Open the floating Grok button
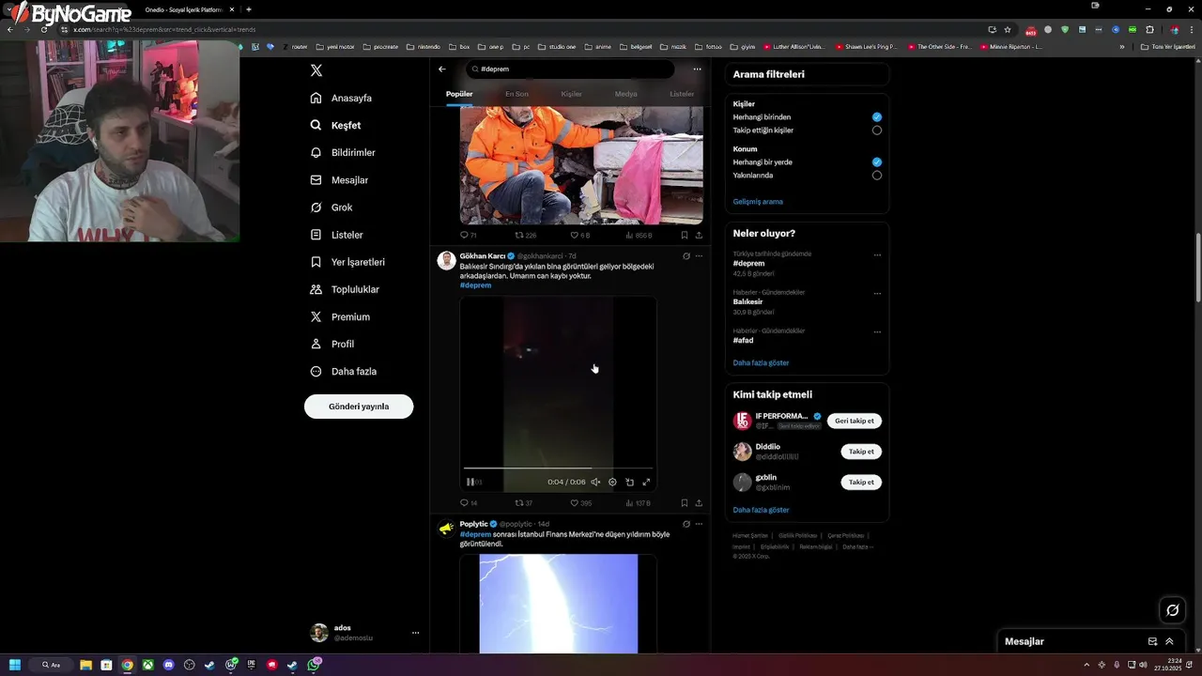The height and width of the screenshot is (676, 1202). [x=1172, y=610]
